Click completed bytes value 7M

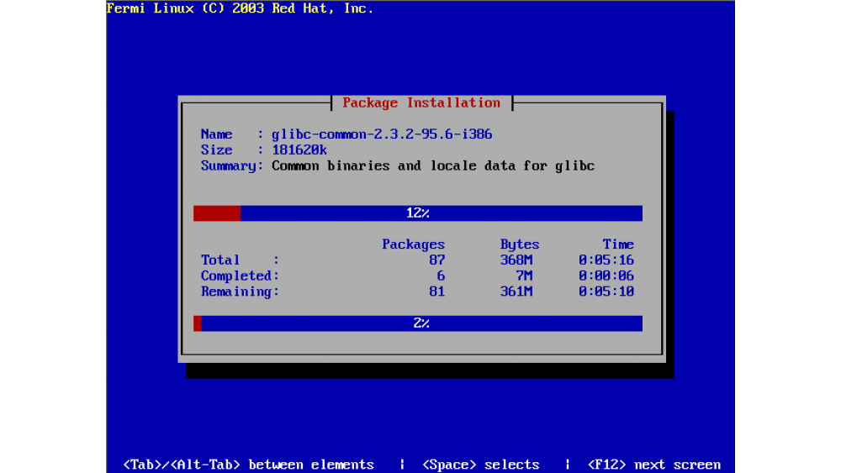pos(524,276)
